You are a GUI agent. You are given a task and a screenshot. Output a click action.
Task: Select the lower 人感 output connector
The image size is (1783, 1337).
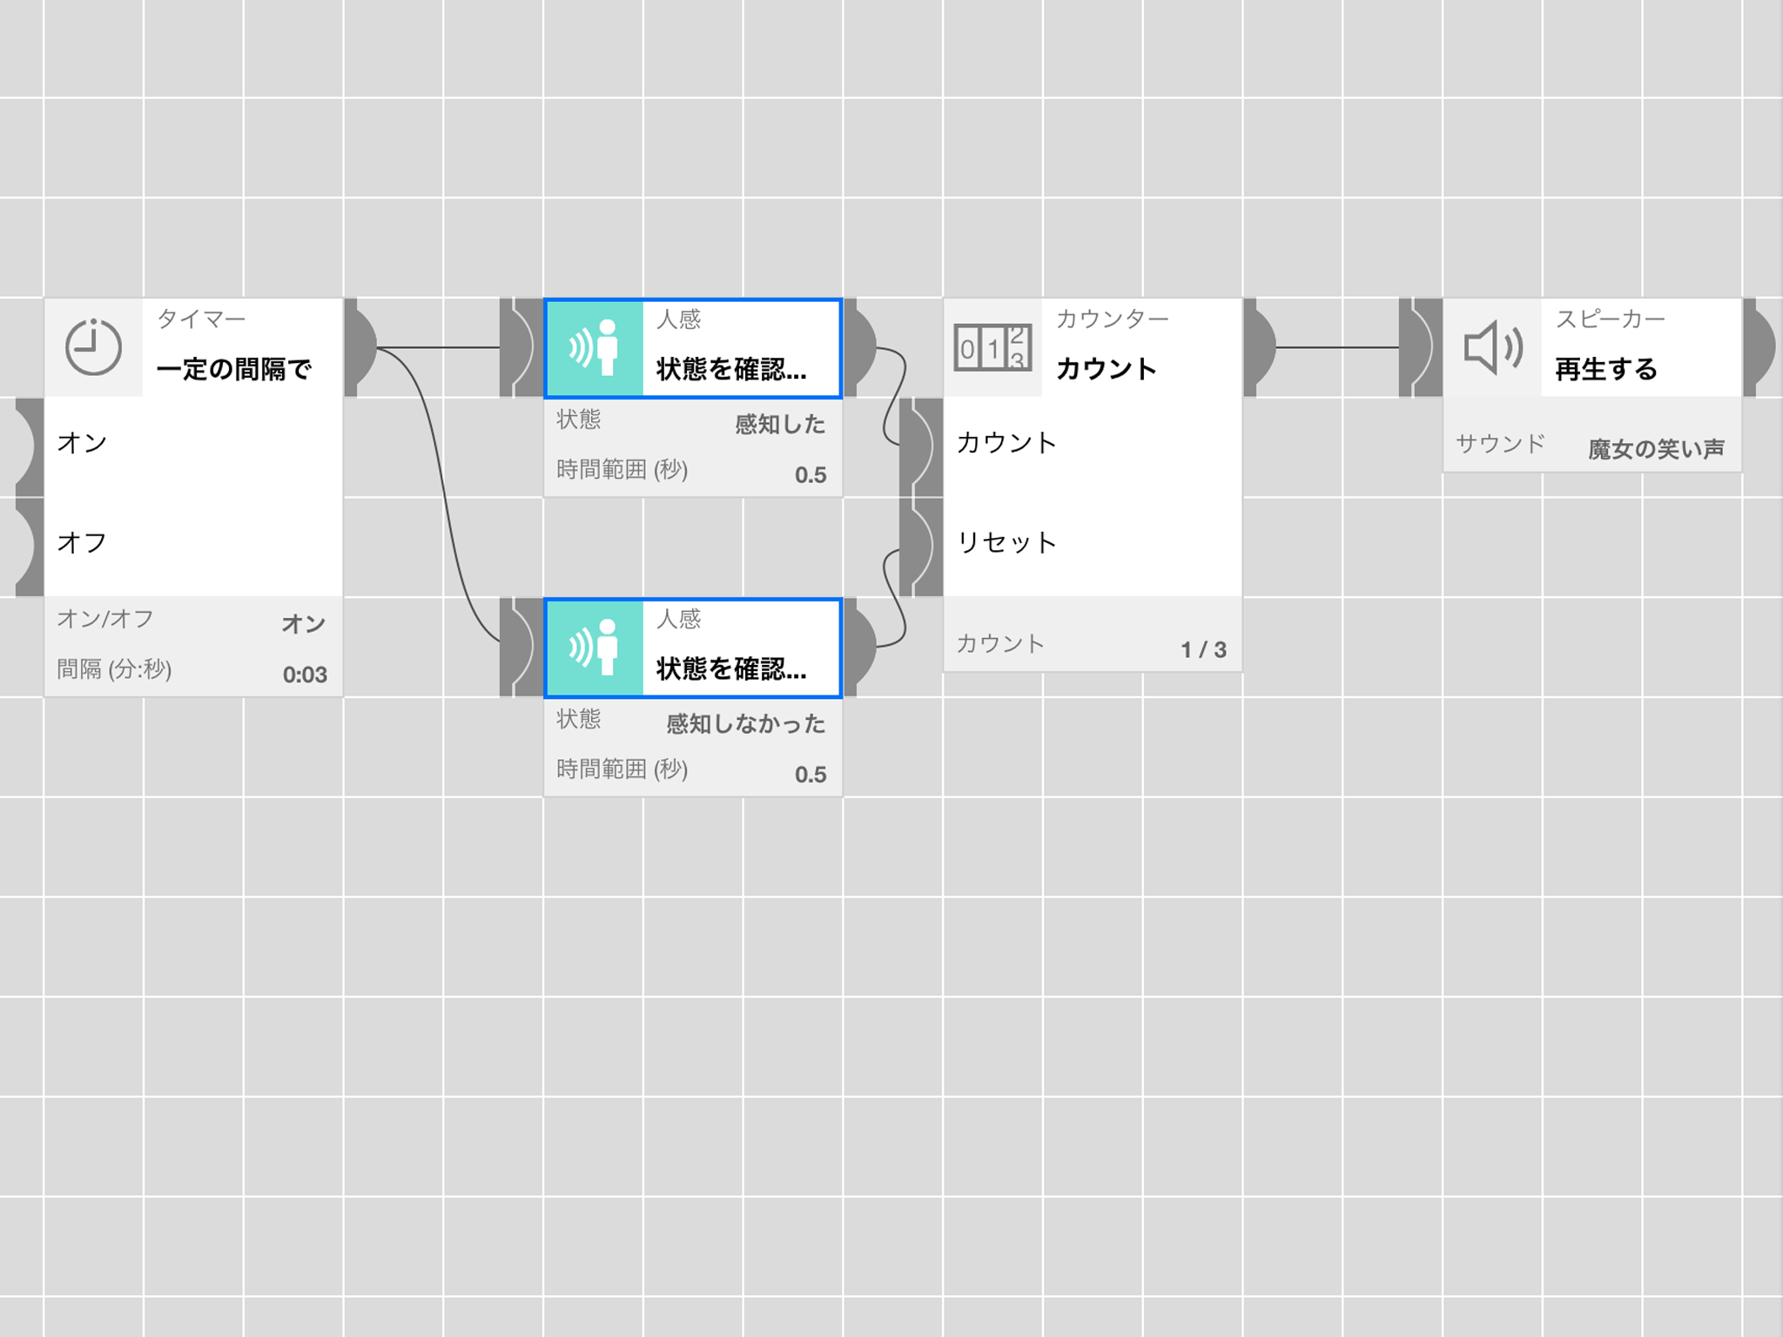[x=860, y=648]
